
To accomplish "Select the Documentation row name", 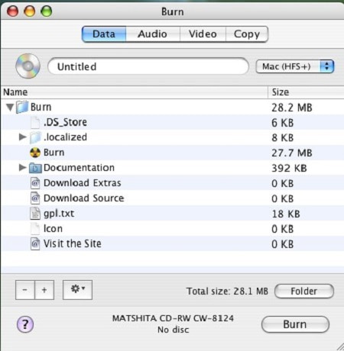I will [79, 168].
